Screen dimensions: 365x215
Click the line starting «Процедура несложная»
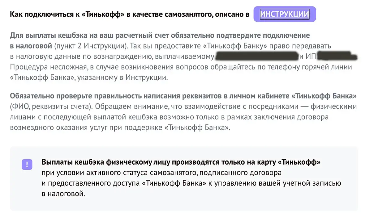click(x=62, y=67)
